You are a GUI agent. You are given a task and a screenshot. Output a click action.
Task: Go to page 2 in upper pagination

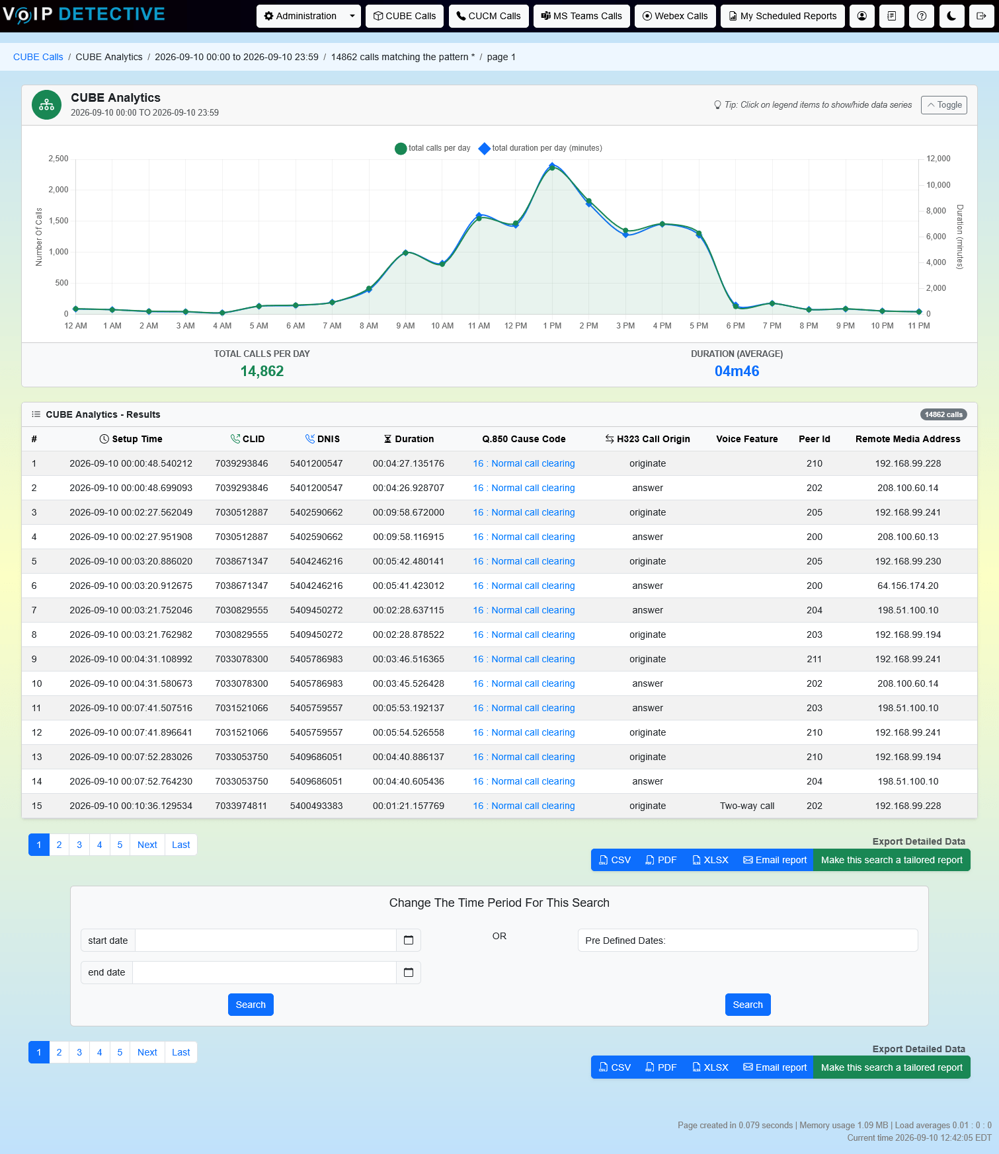(59, 845)
